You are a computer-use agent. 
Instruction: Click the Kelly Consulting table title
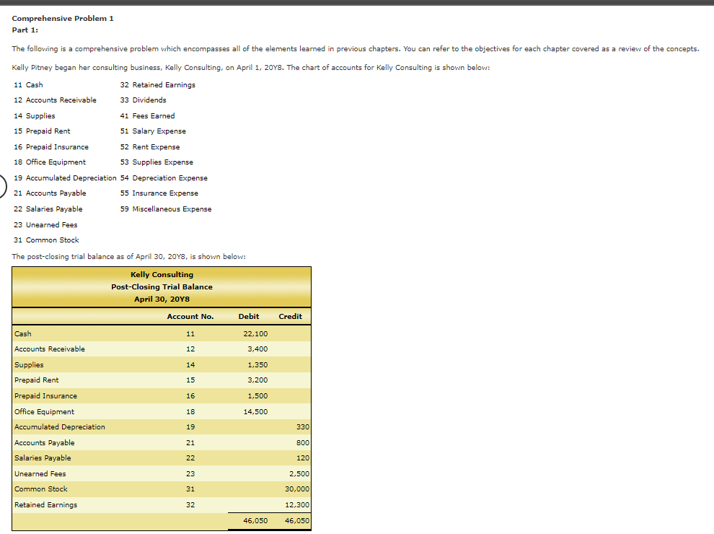coord(161,274)
